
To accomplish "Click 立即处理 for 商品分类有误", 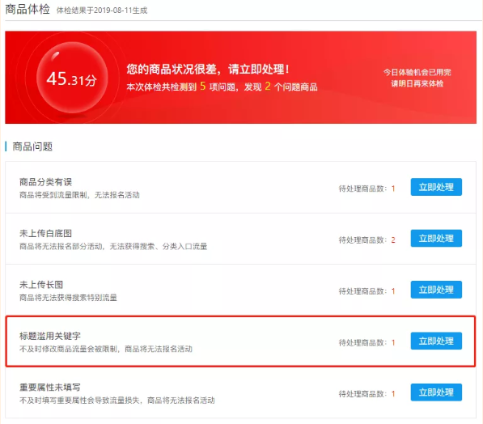I will coord(436,187).
